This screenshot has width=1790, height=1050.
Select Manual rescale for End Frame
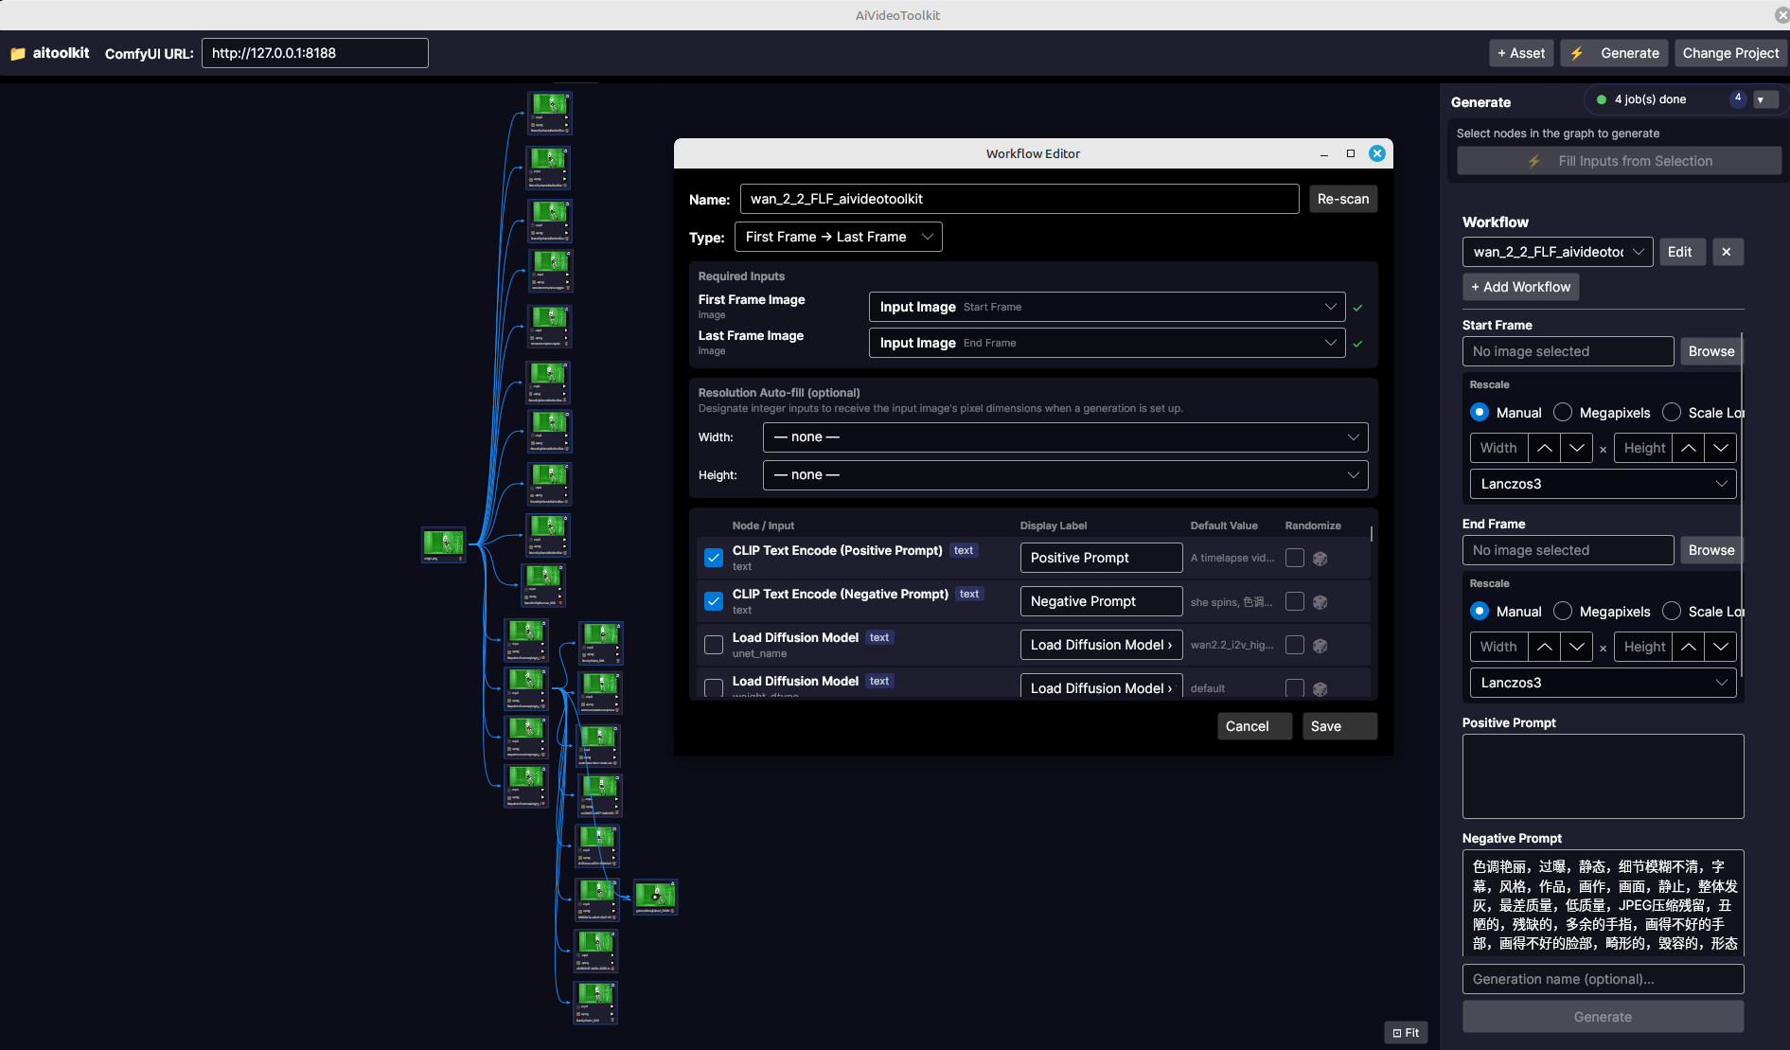(x=1480, y=611)
